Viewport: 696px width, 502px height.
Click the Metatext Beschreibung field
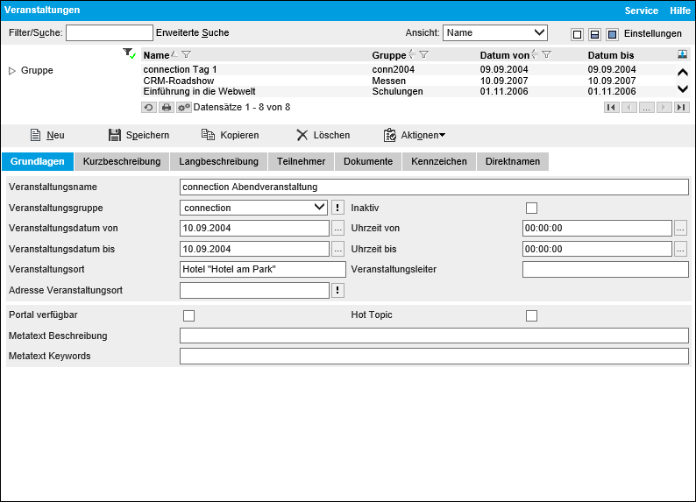tap(434, 336)
